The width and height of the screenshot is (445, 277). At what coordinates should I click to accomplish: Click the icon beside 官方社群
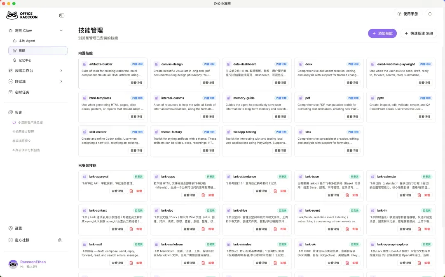pyautogui.click(x=60, y=240)
